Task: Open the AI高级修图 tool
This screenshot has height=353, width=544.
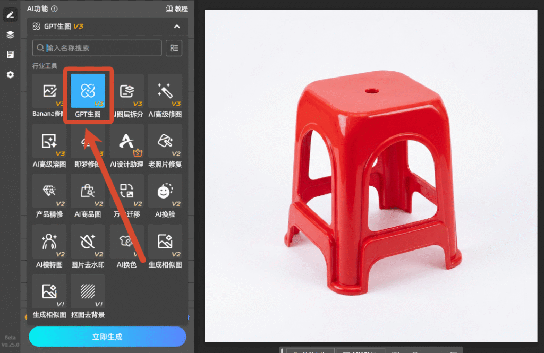Action: (165, 96)
